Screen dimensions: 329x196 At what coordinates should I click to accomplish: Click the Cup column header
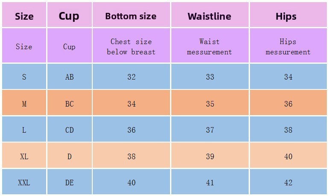69,16
